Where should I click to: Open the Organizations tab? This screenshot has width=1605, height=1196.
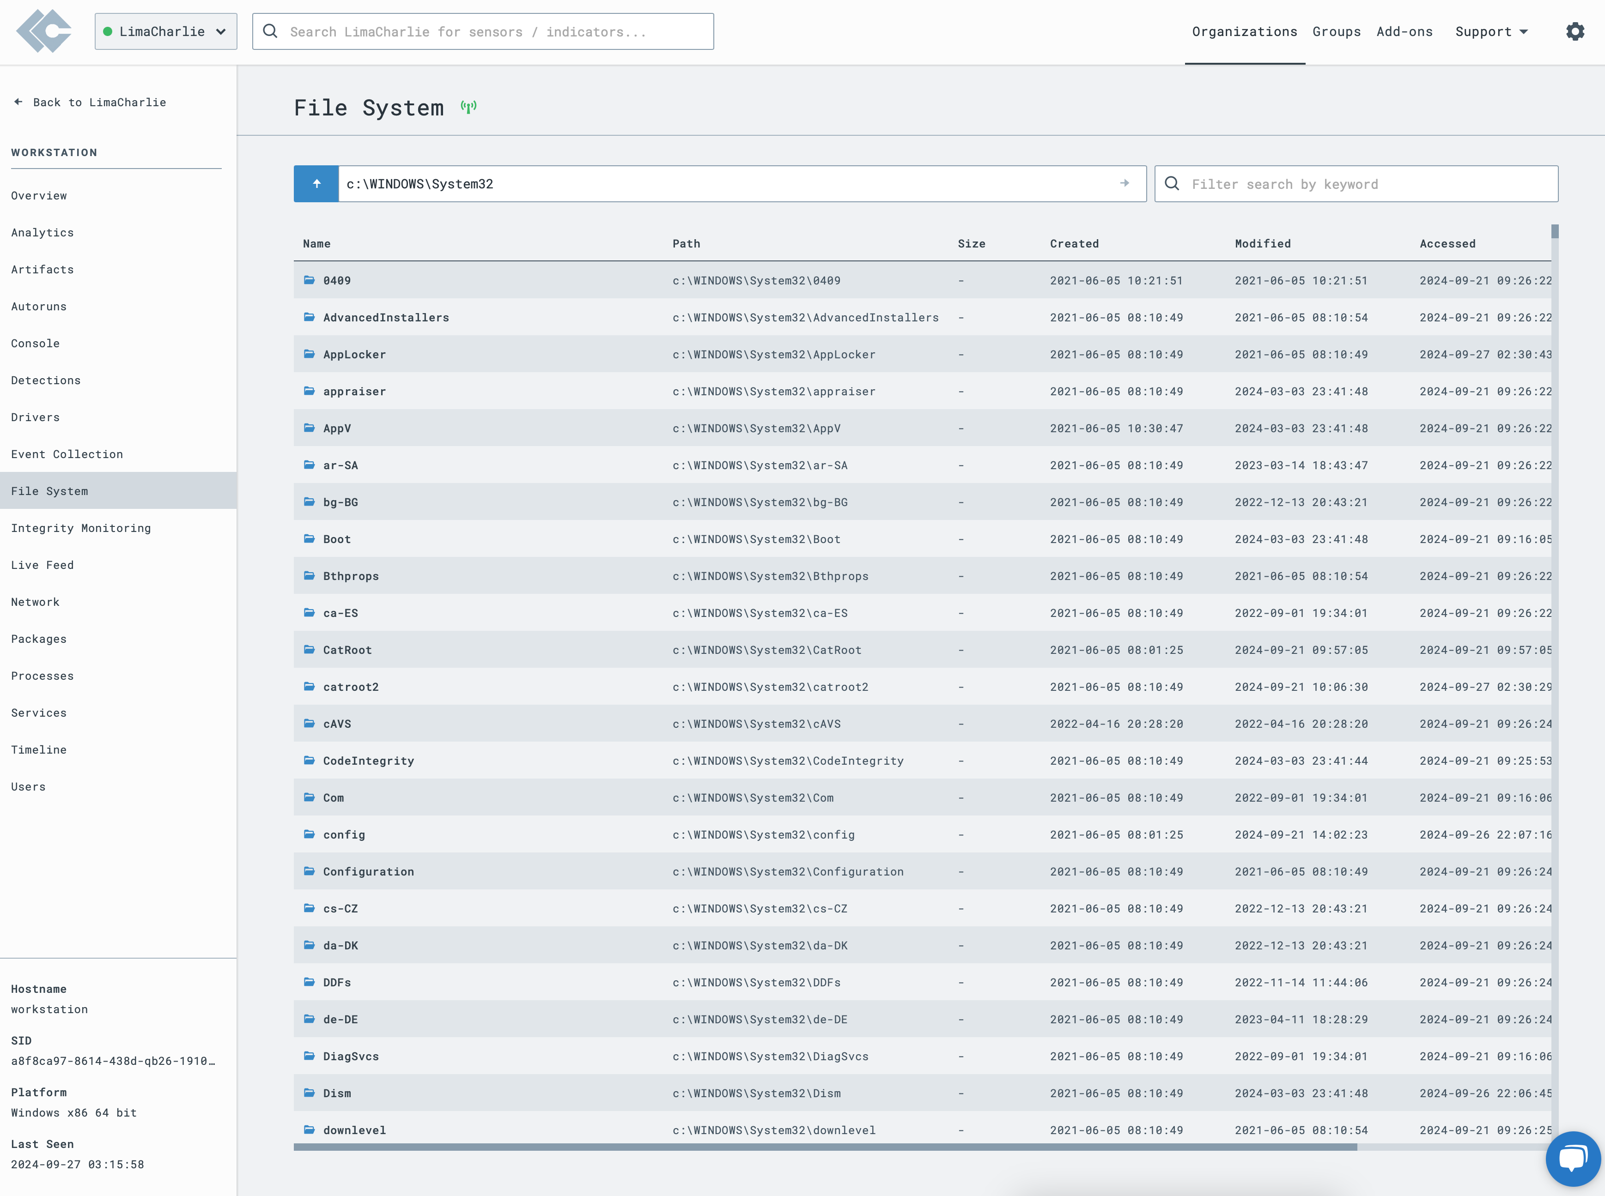coord(1244,32)
